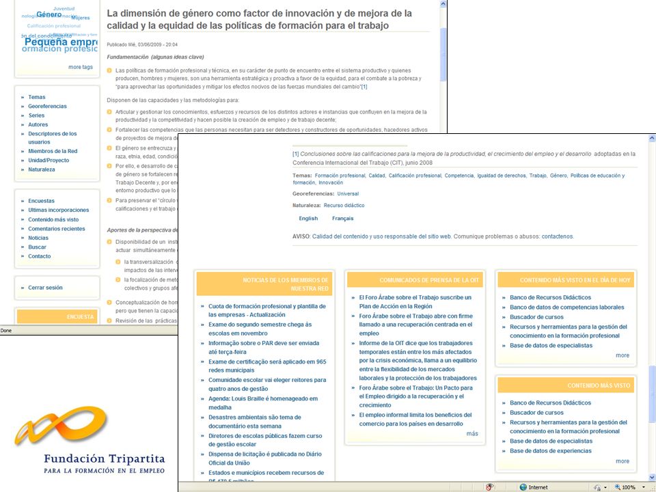Click the back window's scroll up arrow

point(443,4)
